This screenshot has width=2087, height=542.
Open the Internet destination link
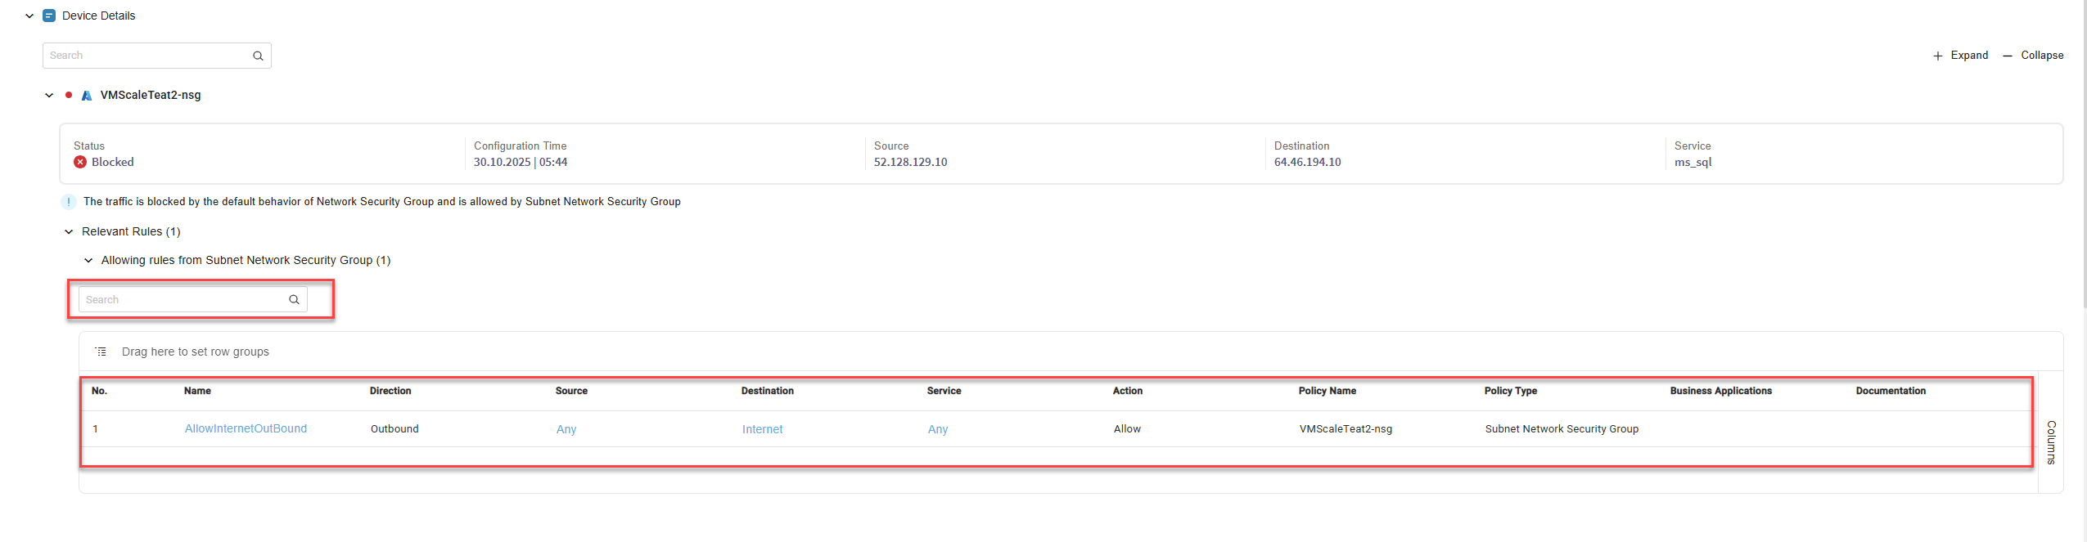pyautogui.click(x=762, y=429)
